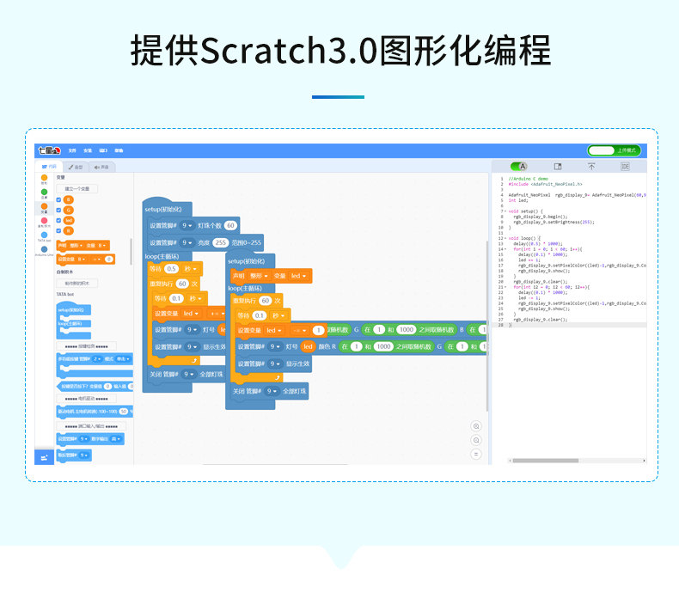Collapse code fold arrow at line 14
Image resolution: width=679 pixels, height=593 pixels.
505,249
